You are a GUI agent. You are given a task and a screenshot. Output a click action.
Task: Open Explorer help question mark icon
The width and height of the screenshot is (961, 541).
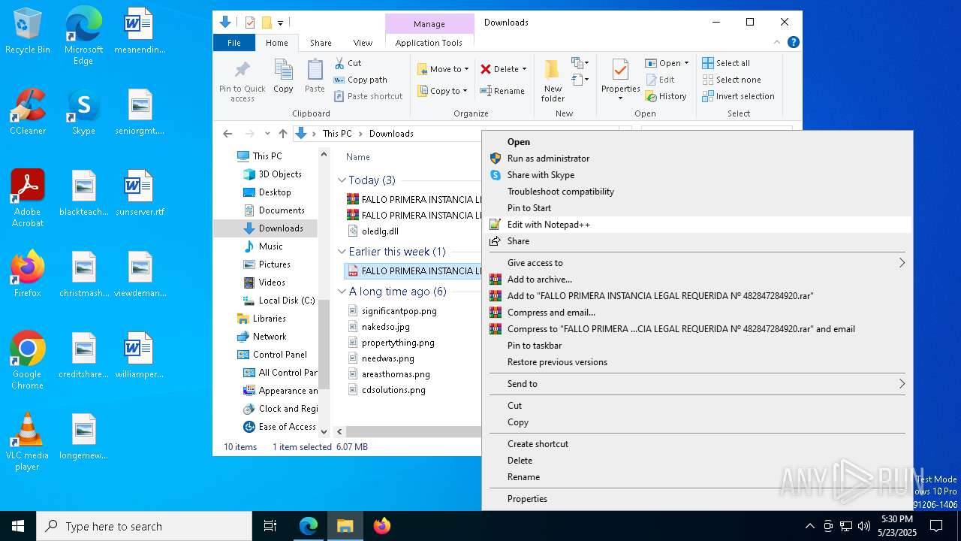click(794, 43)
